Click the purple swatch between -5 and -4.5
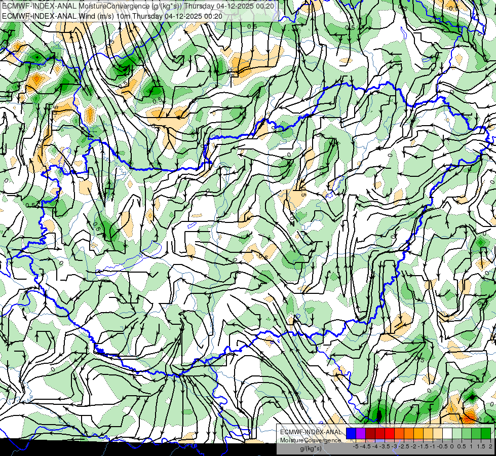The image size is (496, 456). pyautogui.click(x=361, y=434)
